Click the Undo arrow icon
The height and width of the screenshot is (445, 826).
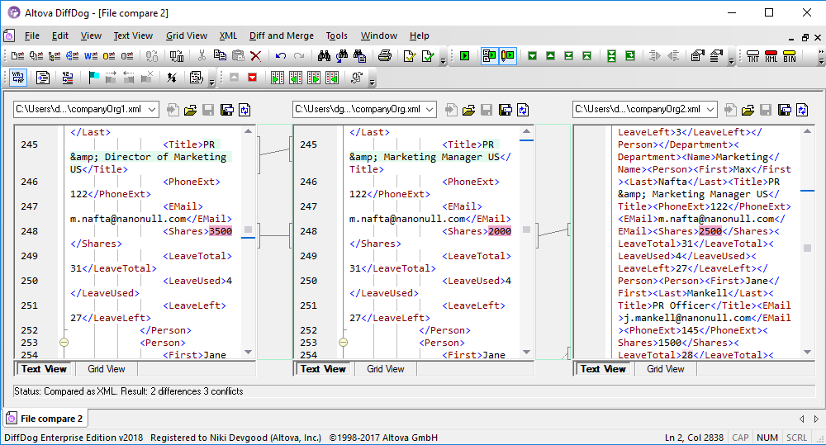click(x=281, y=56)
